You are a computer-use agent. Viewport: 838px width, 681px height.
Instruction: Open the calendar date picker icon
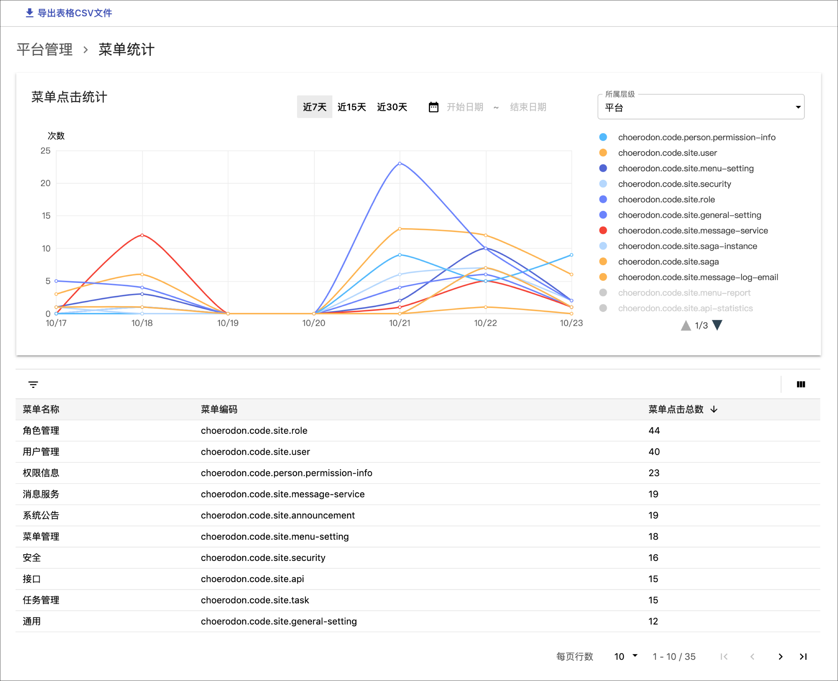click(x=433, y=107)
